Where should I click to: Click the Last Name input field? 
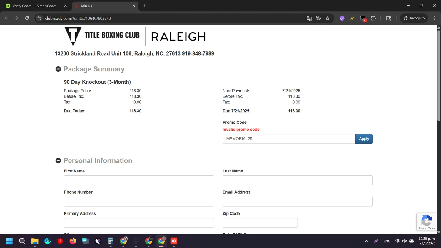pos(298,180)
